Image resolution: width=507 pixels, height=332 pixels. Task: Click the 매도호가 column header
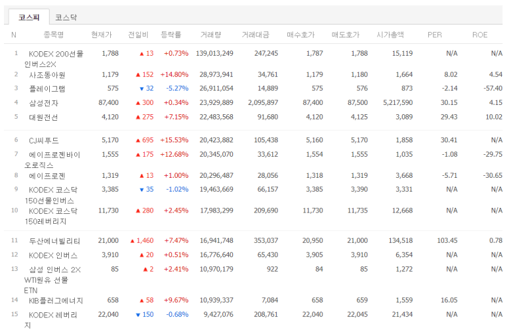346,35
